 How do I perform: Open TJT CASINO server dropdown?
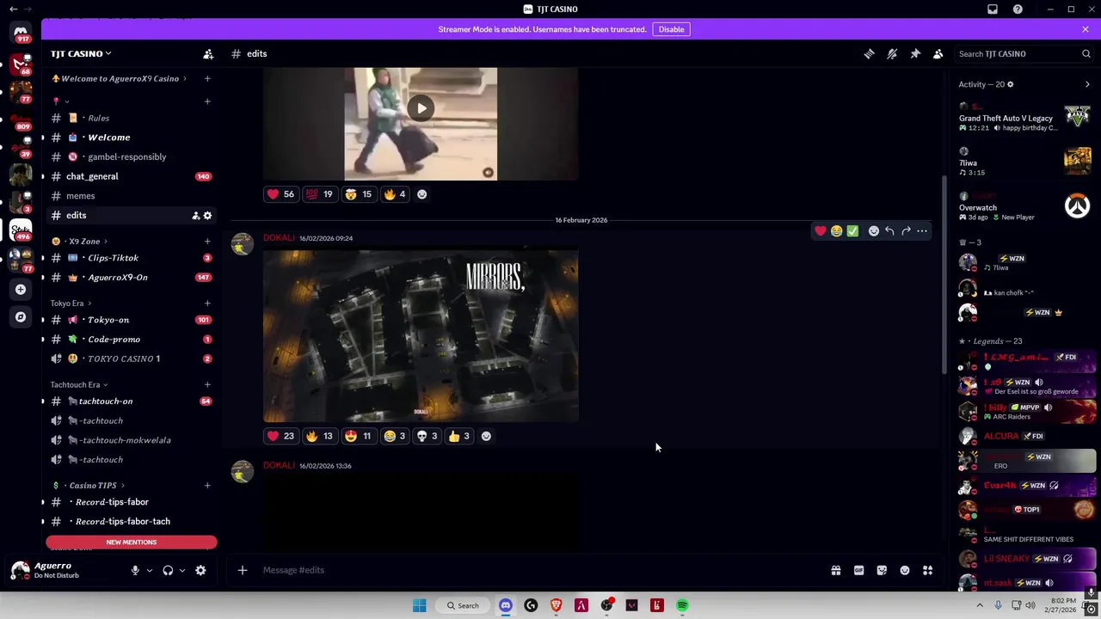(x=82, y=53)
